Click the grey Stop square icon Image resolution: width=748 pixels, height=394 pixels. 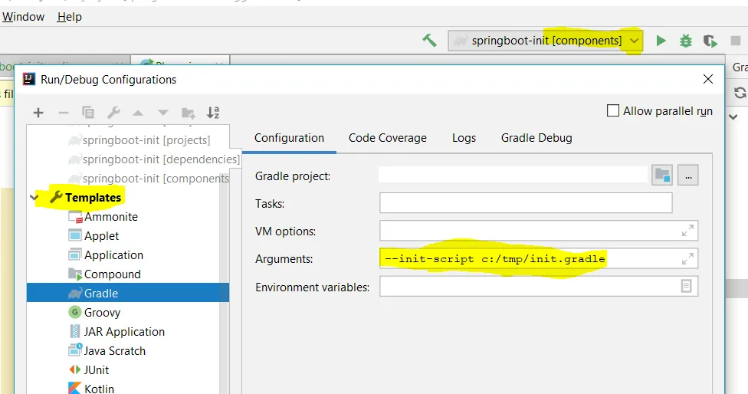736,41
